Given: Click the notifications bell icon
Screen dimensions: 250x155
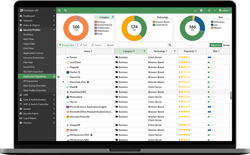Looking at the screenshot, I should [209, 10].
